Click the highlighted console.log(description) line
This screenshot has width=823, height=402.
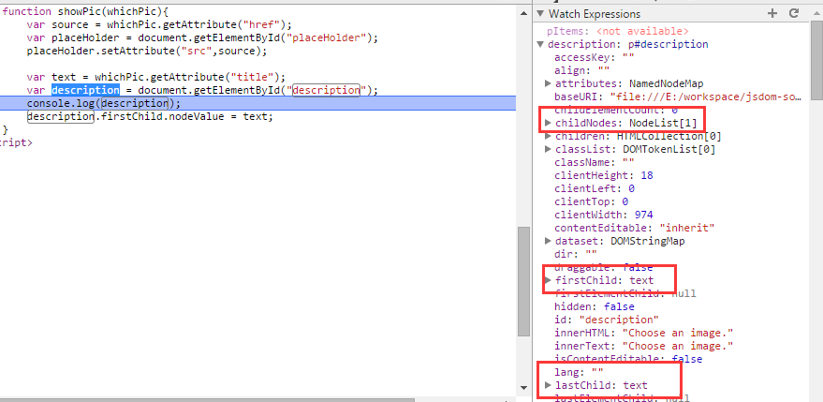(257, 103)
